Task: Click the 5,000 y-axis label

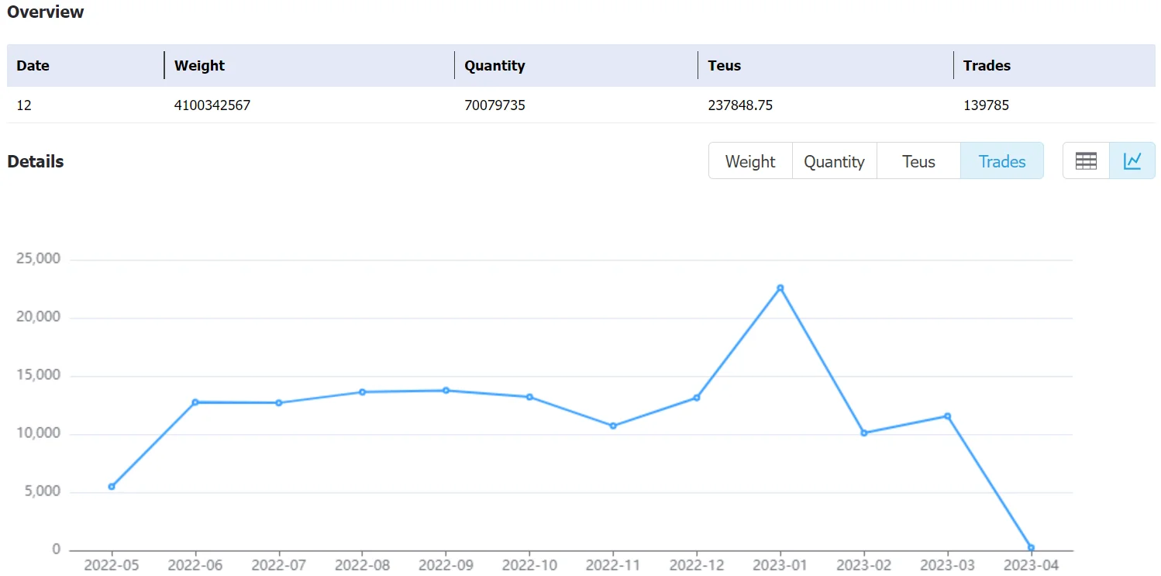Action: point(42,491)
